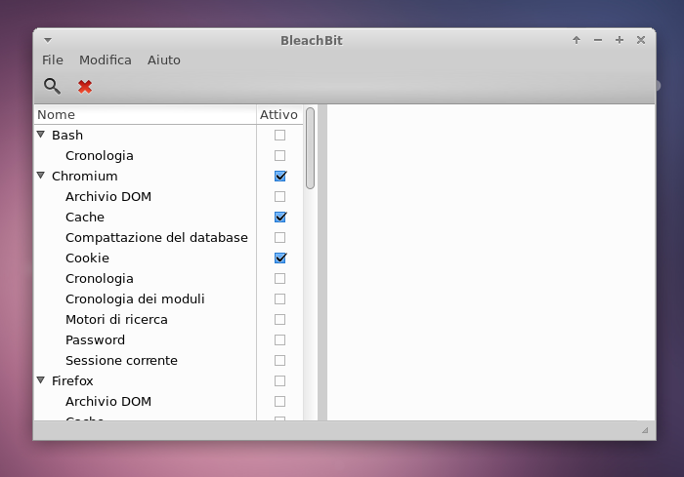Image resolution: width=684 pixels, height=477 pixels.
Task: Collapse the Chromium tree group
Action: (x=41, y=176)
